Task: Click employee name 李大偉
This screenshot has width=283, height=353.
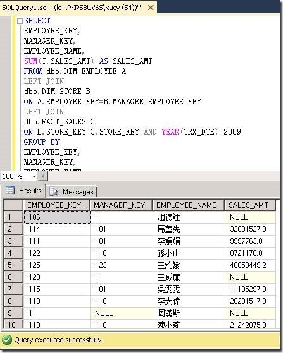Action: (189, 301)
